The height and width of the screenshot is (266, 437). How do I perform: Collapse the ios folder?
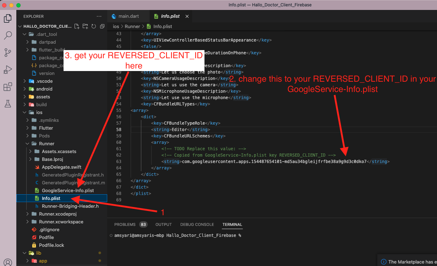tap(39, 112)
